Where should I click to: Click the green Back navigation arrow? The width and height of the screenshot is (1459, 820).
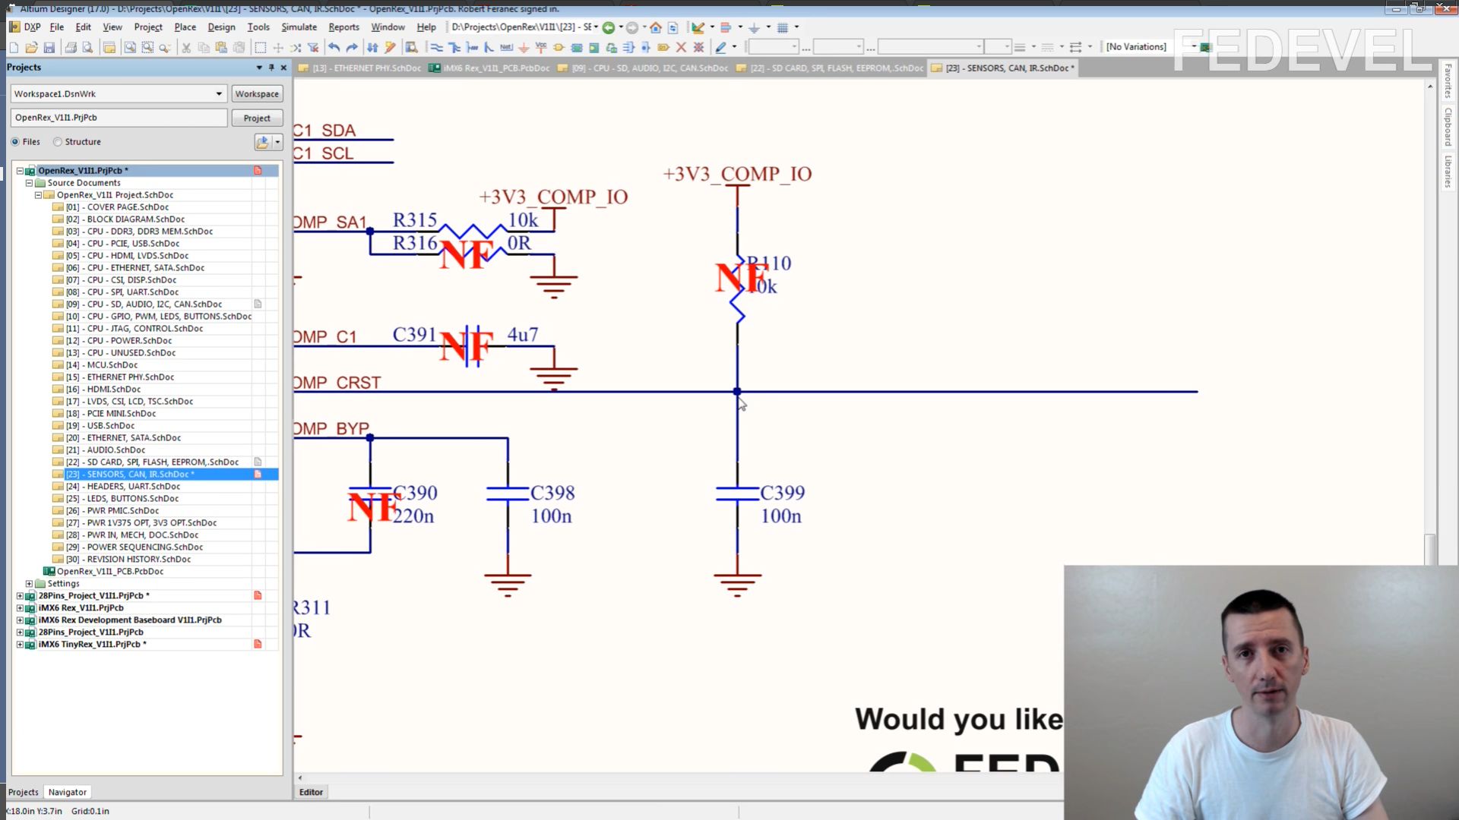[x=608, y=27]
